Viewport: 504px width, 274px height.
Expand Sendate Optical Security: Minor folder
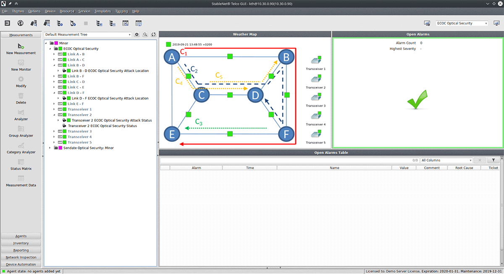[x=50, y=148]
